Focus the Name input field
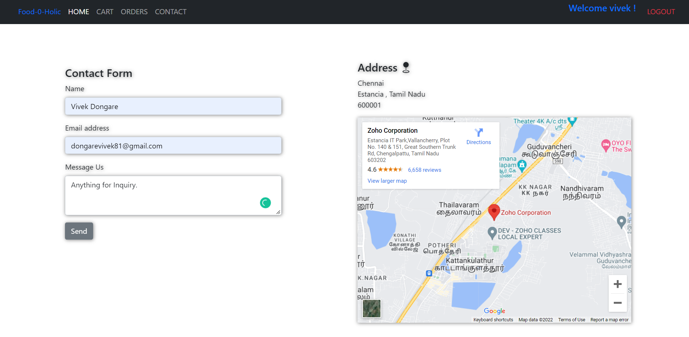The image size is (689, 337). (173, 106)
